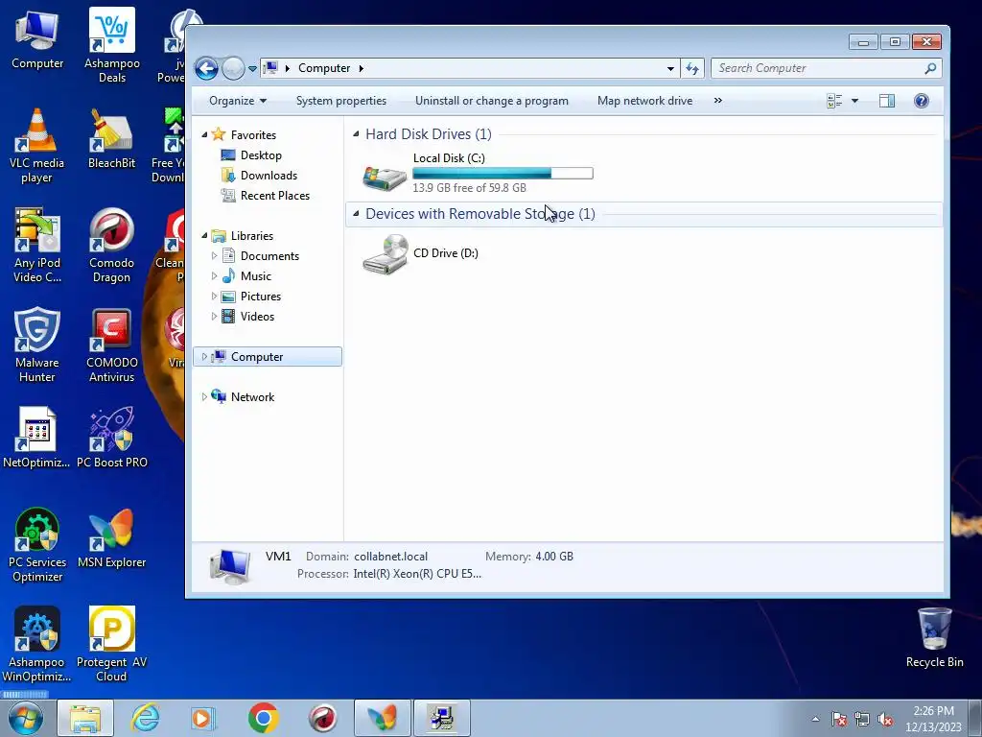Collapse the Hard Disk Drives group
Viewport: 982px width, 737px height.
356,134
